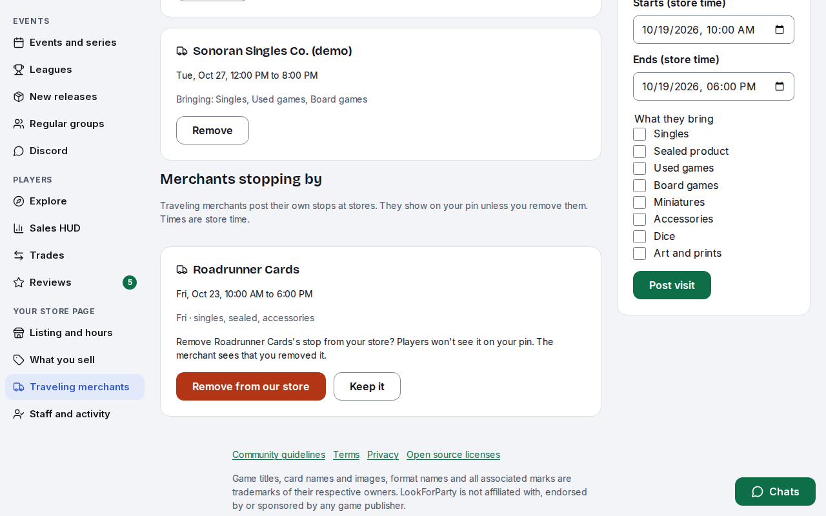826x516 pixels.
Task: Click the box icon next to New releases
Action: 19,97
